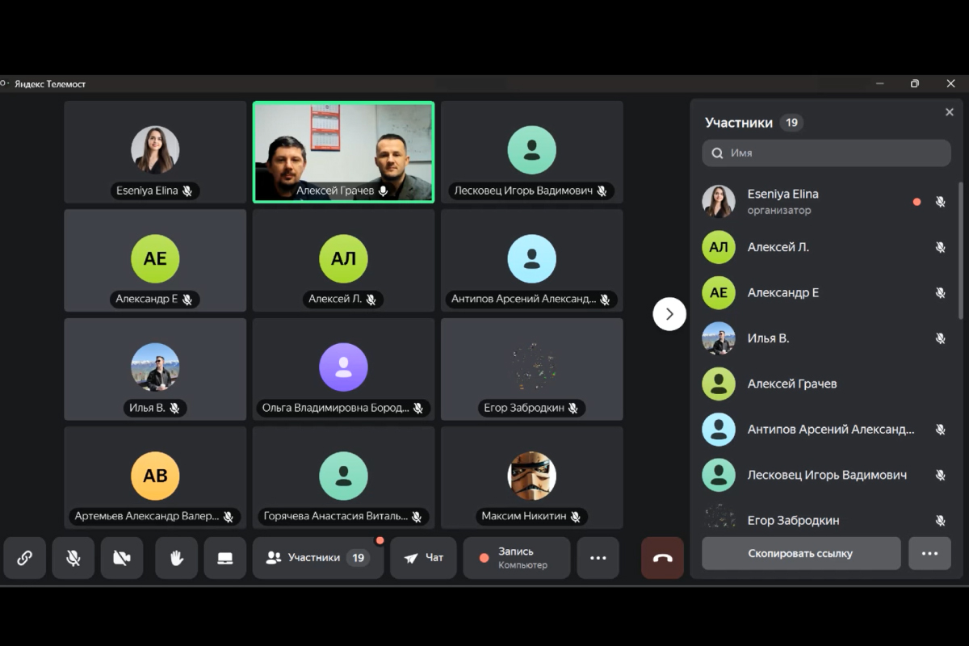Click the muted mic icon for Алексей Л. in list

[x=940, y=247]
